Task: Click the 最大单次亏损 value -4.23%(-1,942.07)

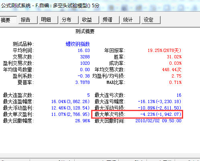Action: point(161,114)
